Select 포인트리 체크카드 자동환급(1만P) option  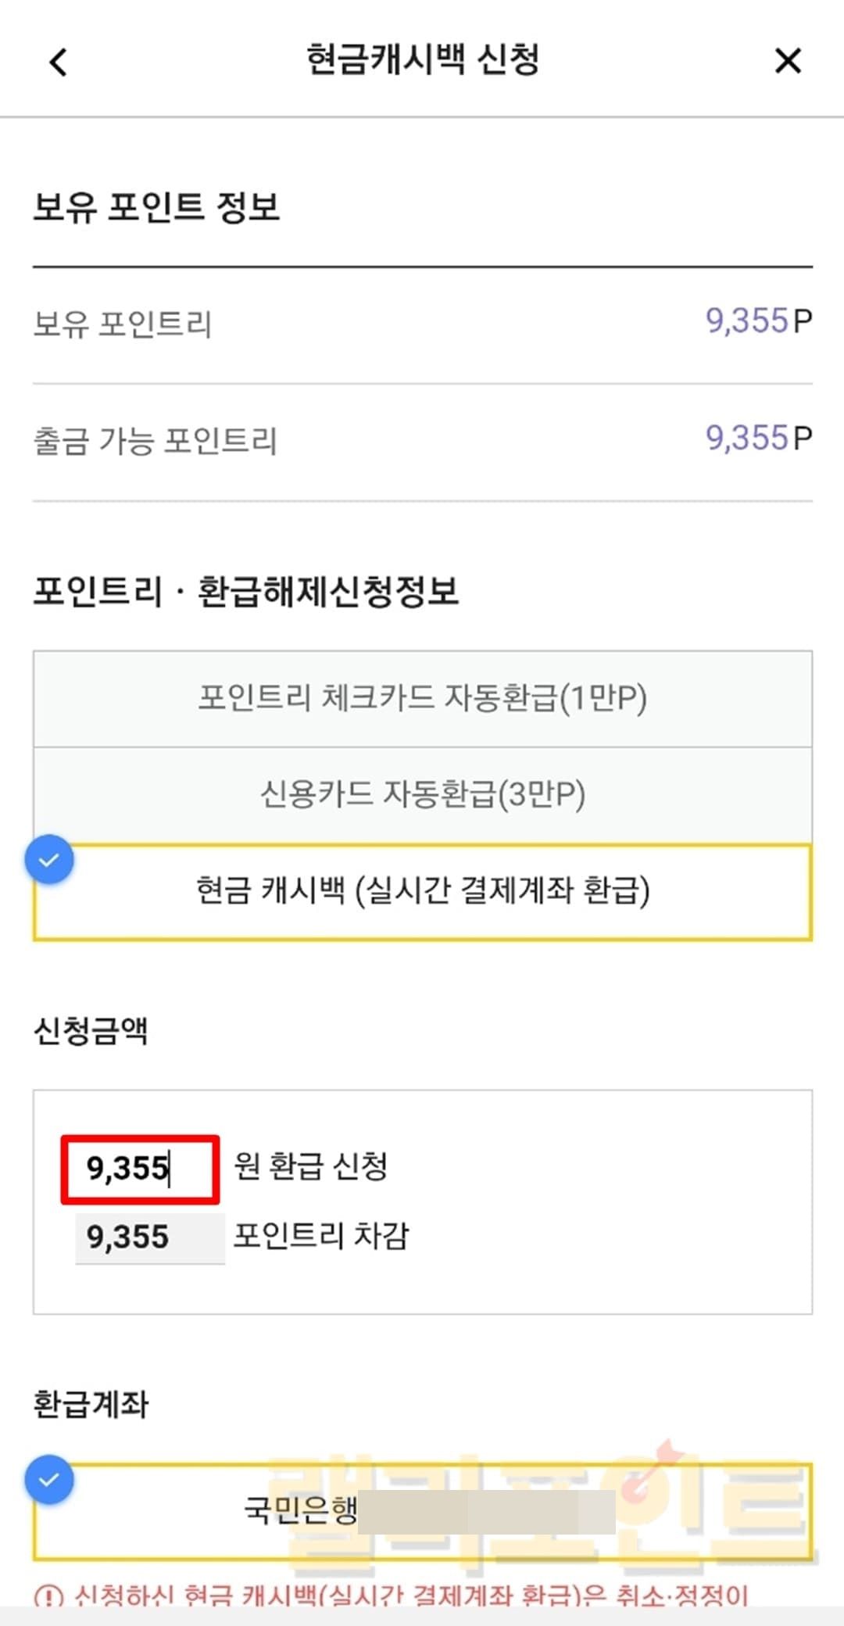[x=422, y=698]
